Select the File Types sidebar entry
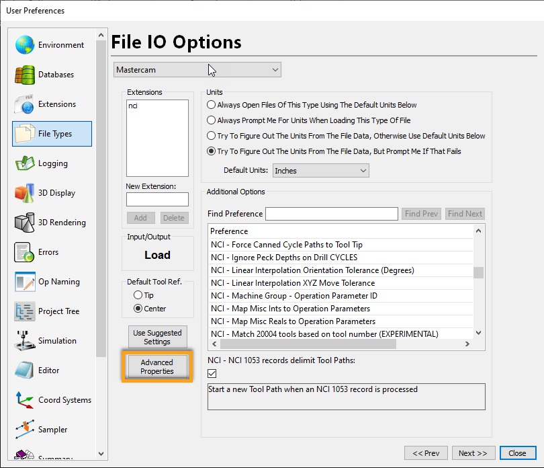The width and height of the screenshot is (544, 468). 52,134
